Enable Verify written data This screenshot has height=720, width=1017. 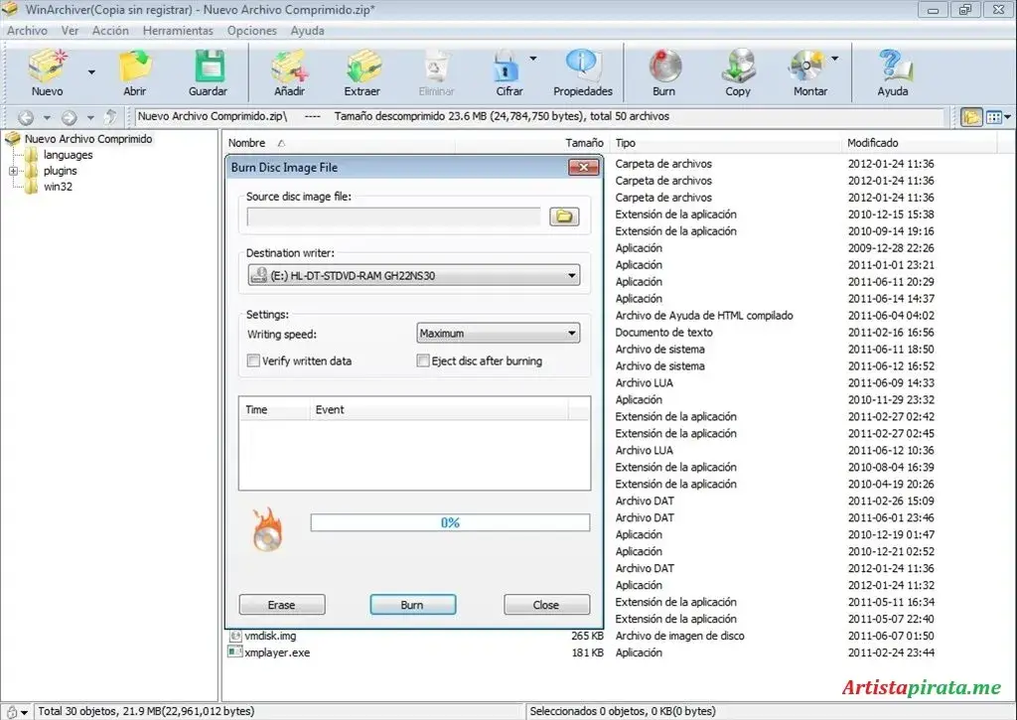point(253,360)
